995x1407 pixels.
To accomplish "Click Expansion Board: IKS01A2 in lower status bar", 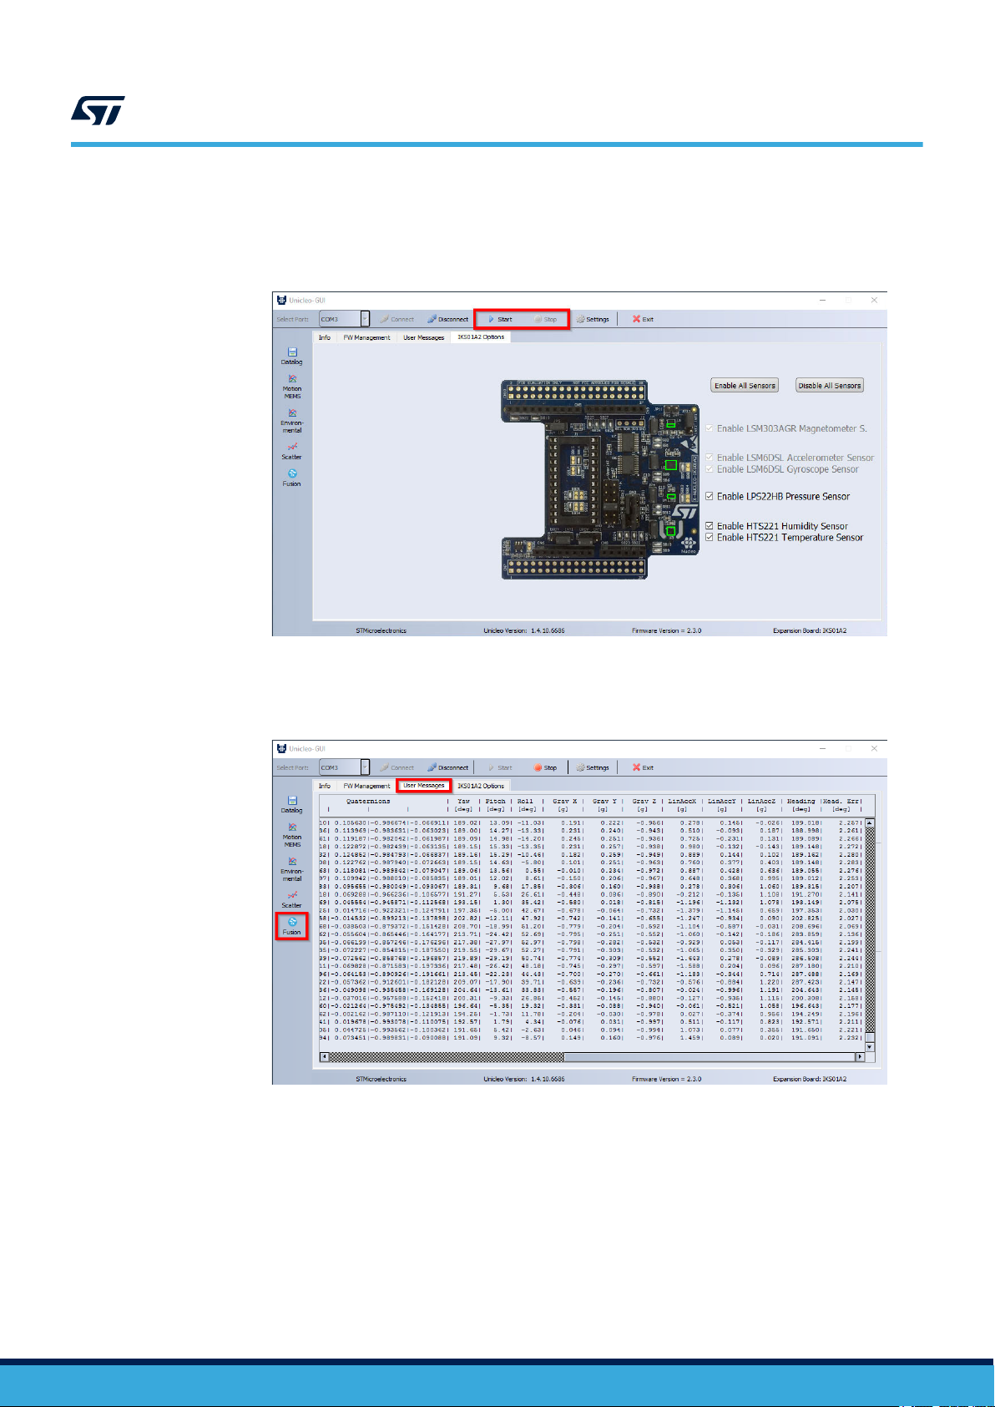I will 810,1079.
